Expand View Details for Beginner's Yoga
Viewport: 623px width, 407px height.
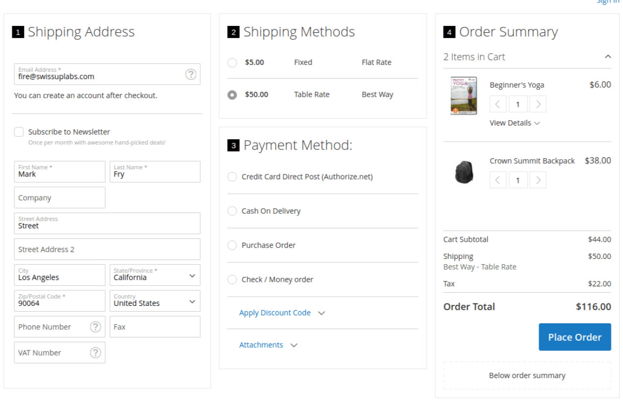(x=514, y=123)
